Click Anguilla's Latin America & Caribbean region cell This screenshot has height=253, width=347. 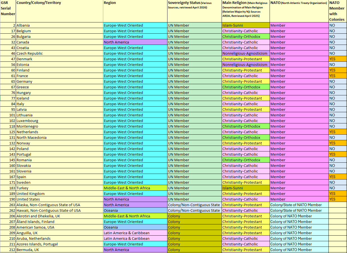[135, 233]
